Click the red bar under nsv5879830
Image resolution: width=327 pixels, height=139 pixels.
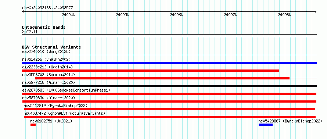tap(169, 101)
